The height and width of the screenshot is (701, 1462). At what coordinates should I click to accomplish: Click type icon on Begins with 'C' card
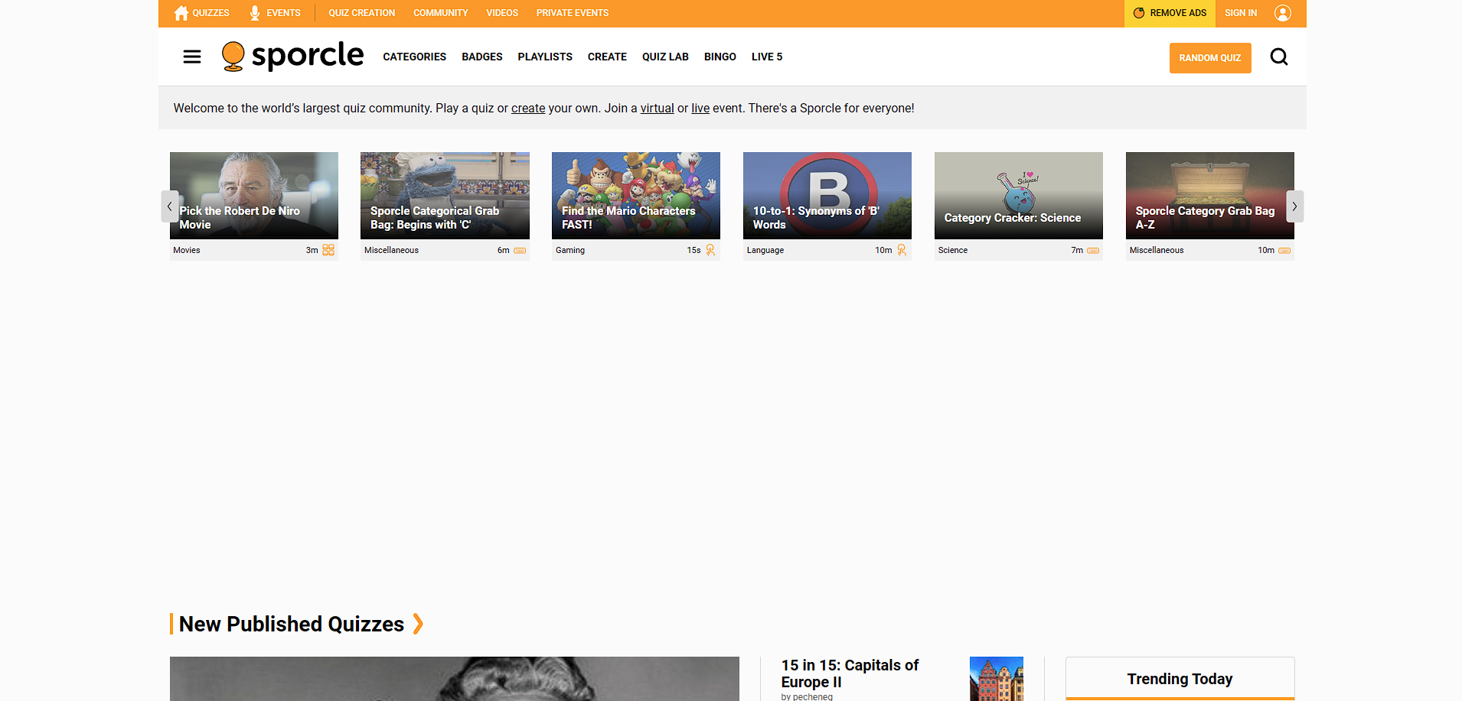click(520, 250)
